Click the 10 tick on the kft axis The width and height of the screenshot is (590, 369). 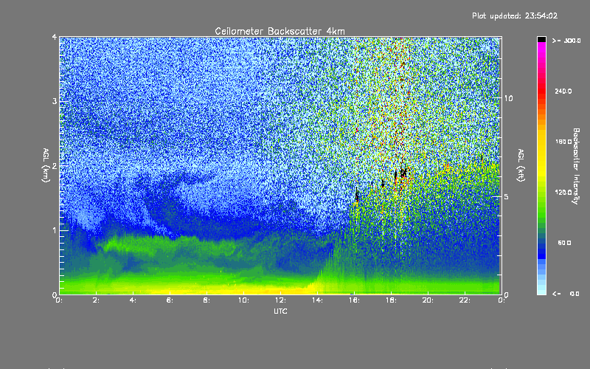click(x=508, y=98)
